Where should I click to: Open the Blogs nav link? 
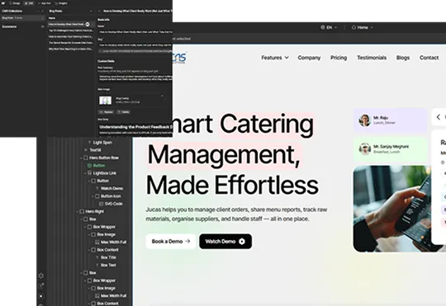point(403,58)
